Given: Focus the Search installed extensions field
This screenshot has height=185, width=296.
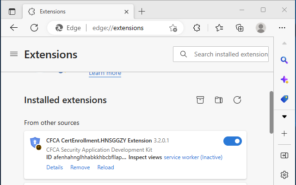Looking at the screenshot, I should point(229,54).
